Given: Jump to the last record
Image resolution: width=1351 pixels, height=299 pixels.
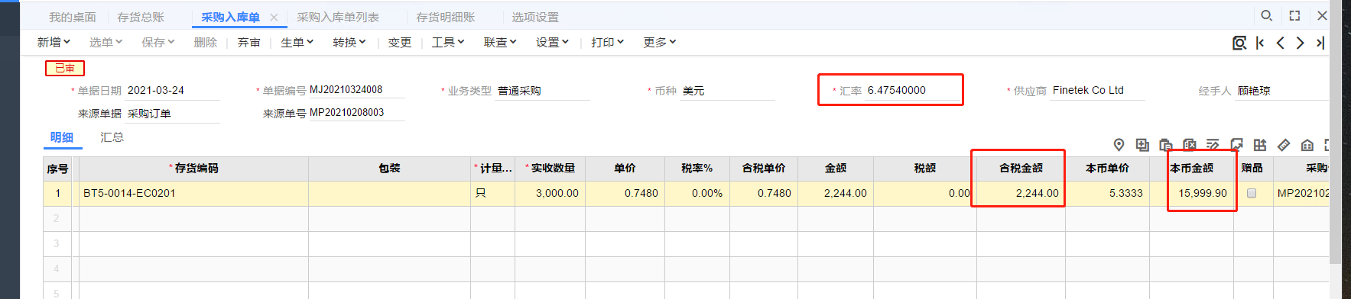Looking at the screenshot, I should [1320, 43].
